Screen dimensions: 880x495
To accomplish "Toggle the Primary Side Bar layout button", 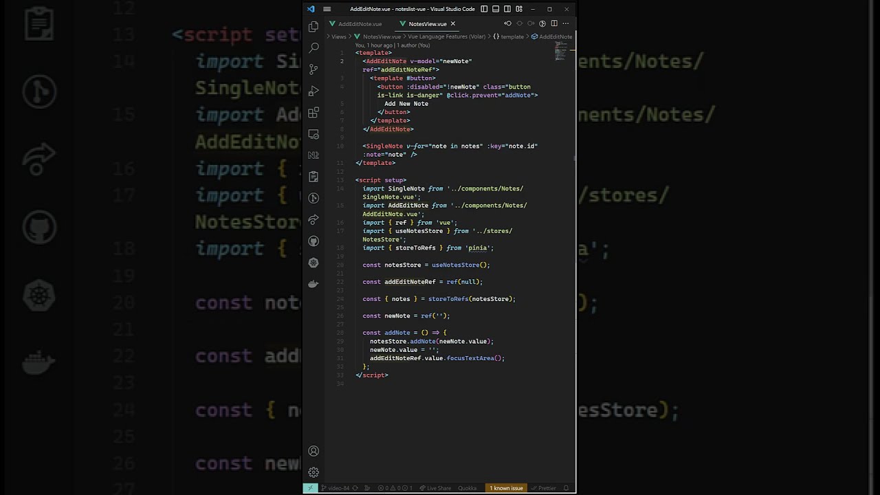I will tap(484, 9).
